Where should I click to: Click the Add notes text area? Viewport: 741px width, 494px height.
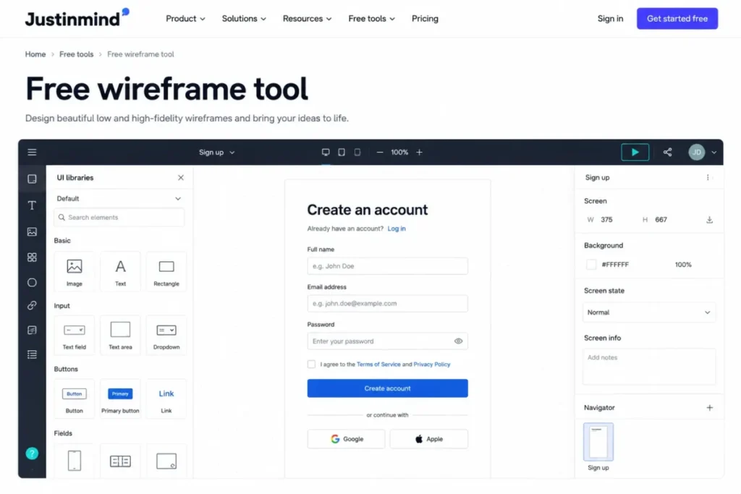pyautogui.click(x=649, y=367)
